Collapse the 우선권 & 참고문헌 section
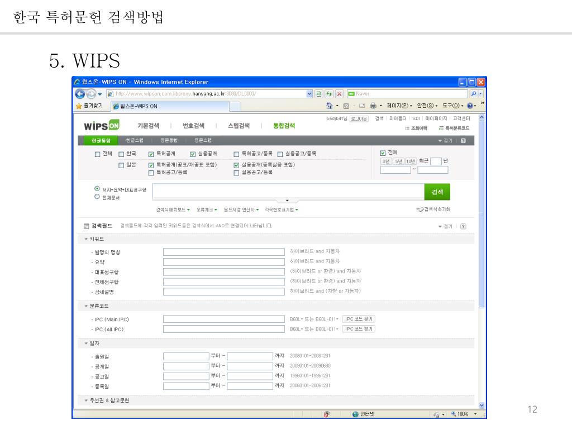The image size is (572, 429). coord(86,401)
